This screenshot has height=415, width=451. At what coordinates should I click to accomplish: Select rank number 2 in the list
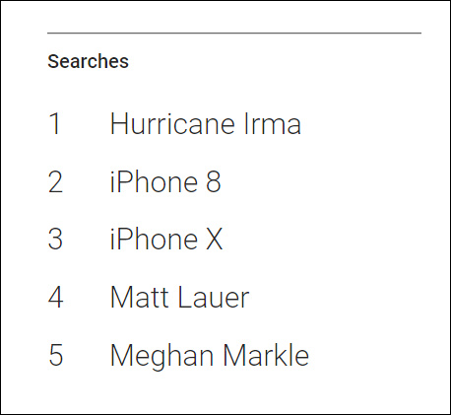click(55, 181)
